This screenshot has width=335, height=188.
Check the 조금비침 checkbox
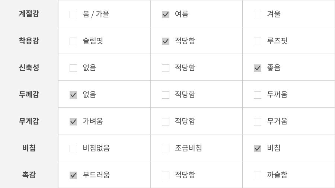click(166, 149)
